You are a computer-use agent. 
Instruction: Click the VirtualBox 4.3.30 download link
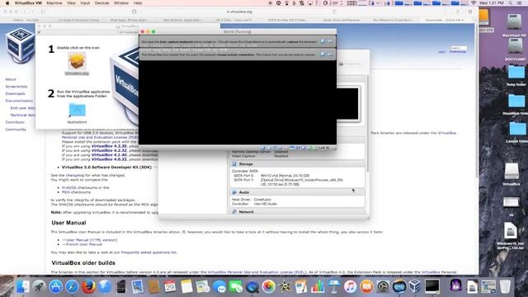pos(109,146)
